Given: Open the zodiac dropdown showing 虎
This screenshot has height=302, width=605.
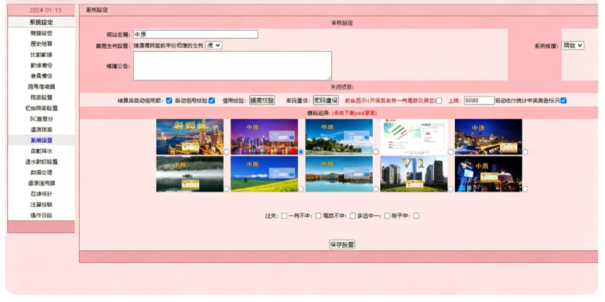Looking at the screenshot, I should [x=213, y=45].
